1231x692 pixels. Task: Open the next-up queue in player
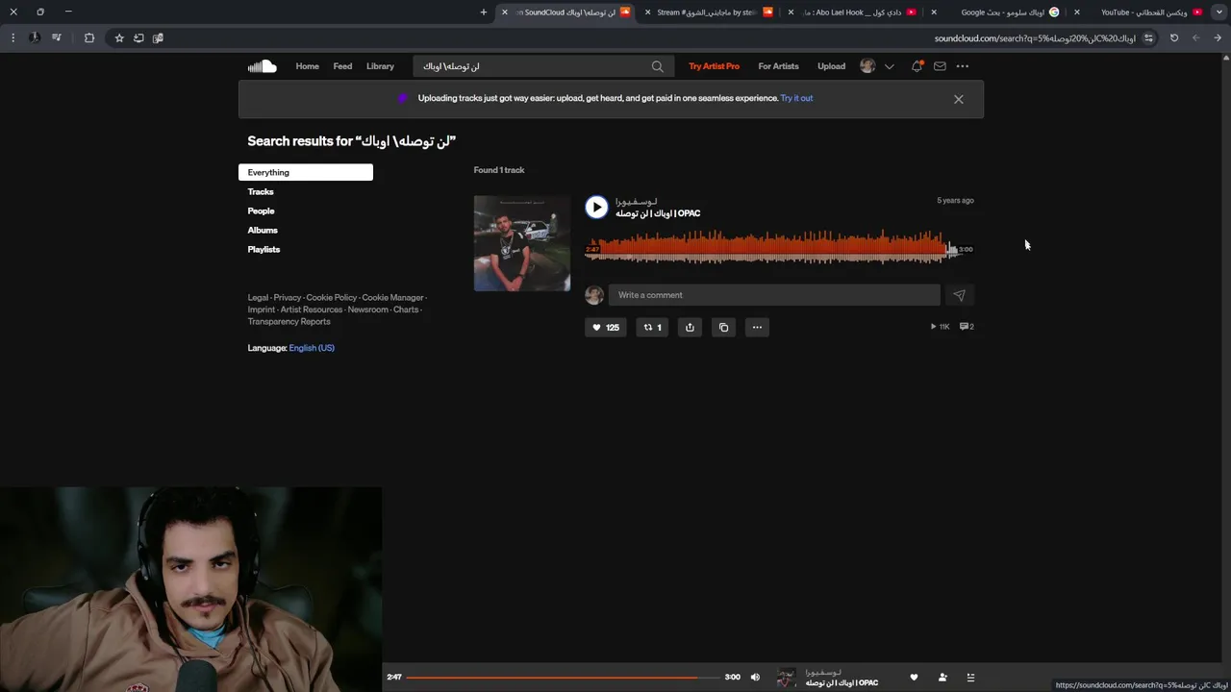click(x=970, y=678)
